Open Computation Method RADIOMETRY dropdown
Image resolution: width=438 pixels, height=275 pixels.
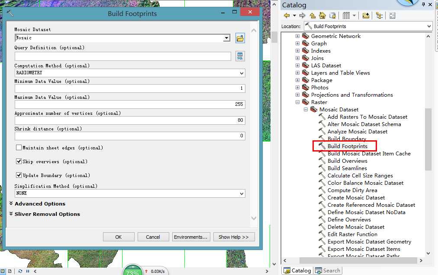point(242,73)
